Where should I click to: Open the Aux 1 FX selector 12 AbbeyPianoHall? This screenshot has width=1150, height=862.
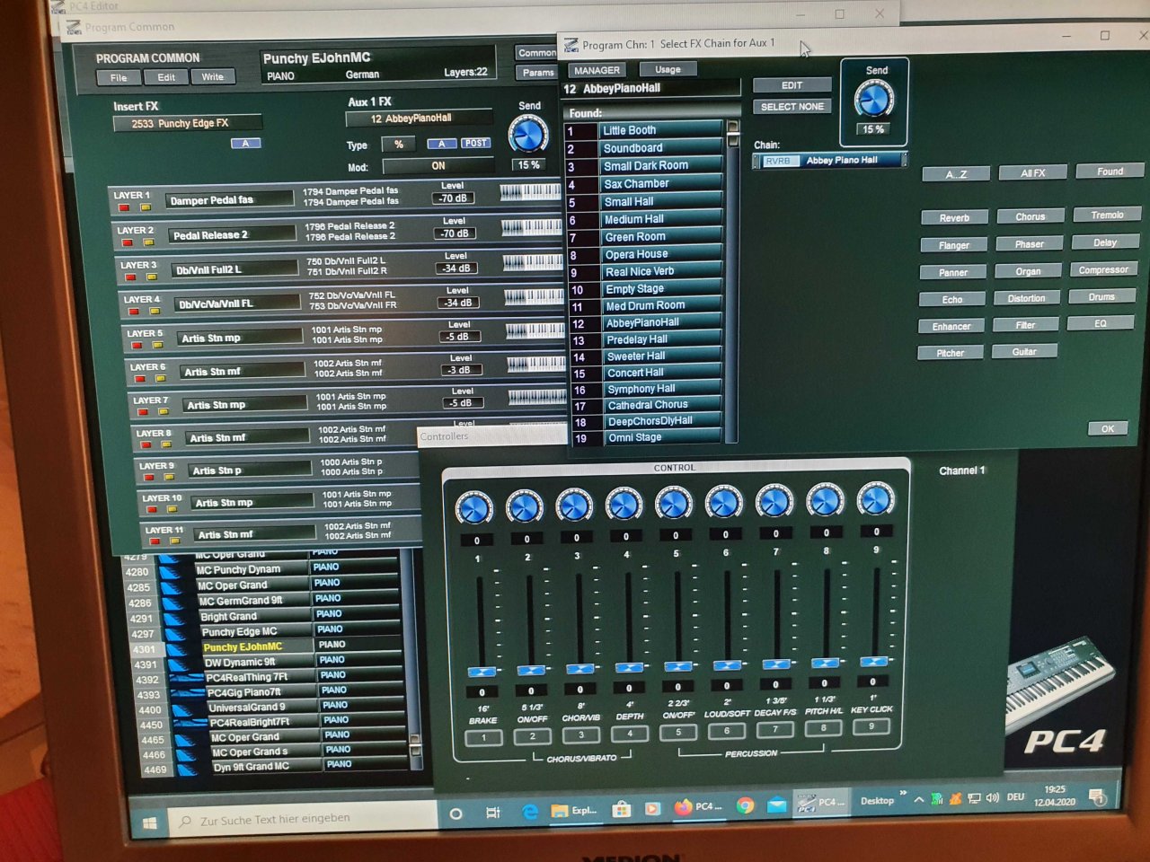(419, 118)
